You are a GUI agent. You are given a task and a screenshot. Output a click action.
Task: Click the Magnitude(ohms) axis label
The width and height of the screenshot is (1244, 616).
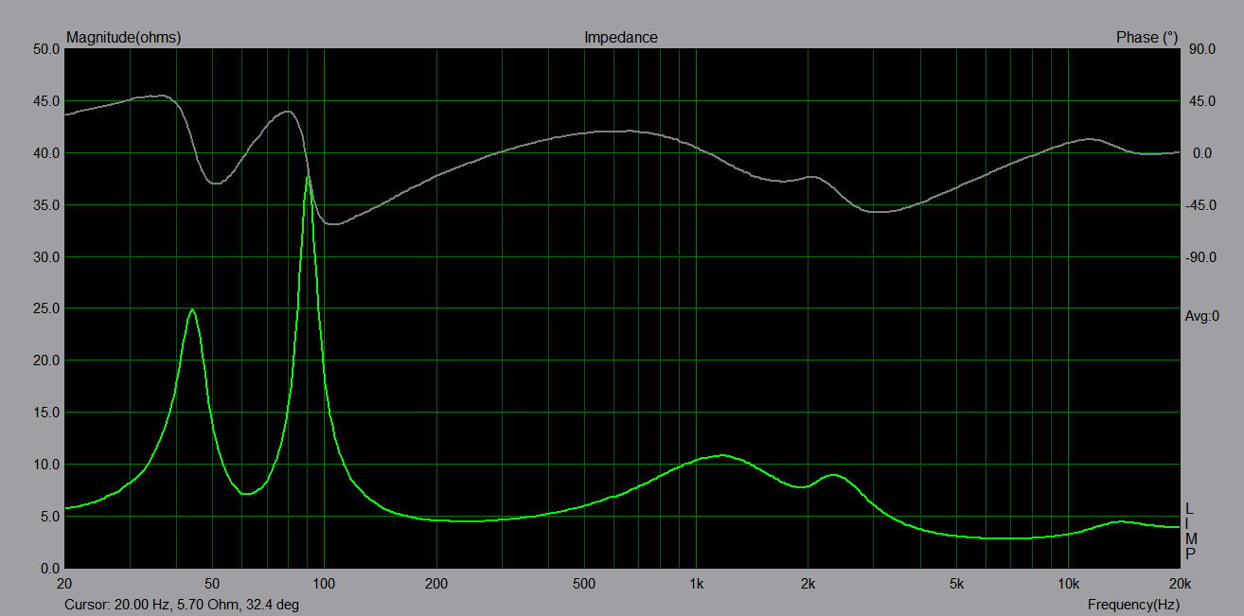(123, 38)
